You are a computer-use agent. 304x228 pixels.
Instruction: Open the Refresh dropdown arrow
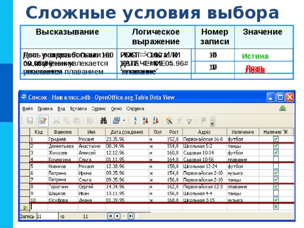(x=124, y=121)
